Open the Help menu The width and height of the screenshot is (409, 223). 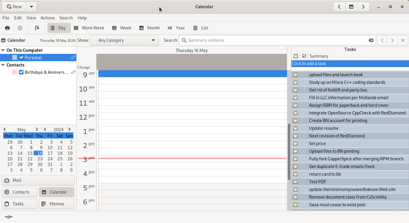(x=82, y=18)
